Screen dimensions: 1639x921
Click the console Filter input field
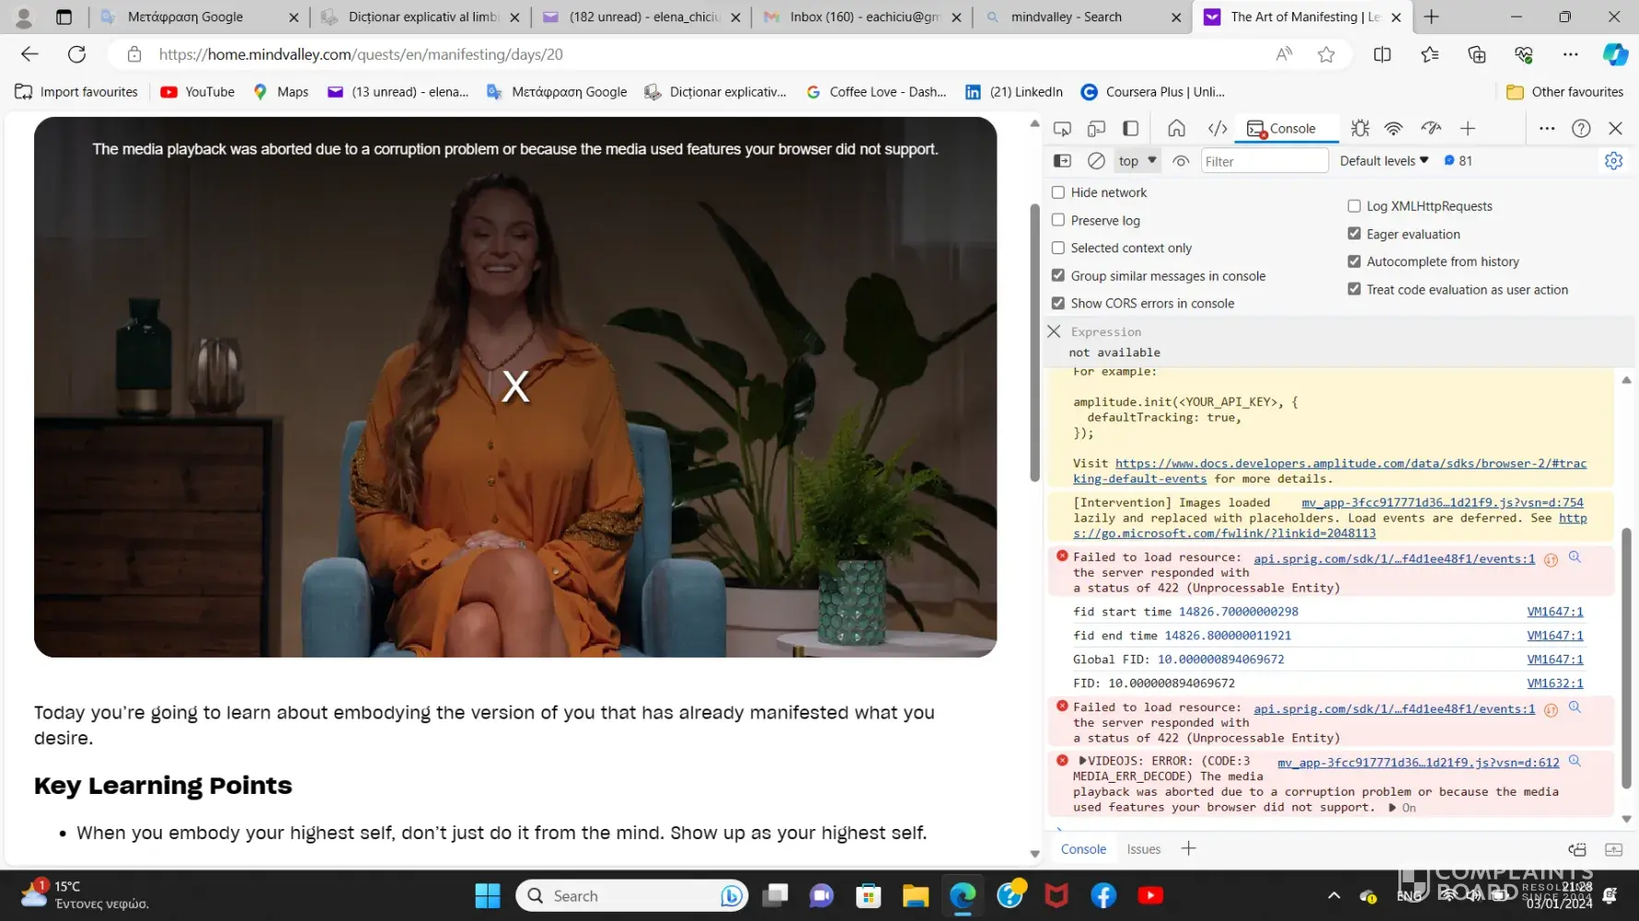coord(1264,161)
